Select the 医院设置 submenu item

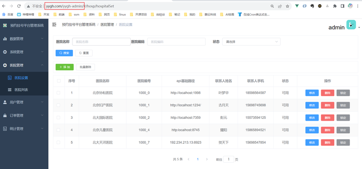click(24, 78)
